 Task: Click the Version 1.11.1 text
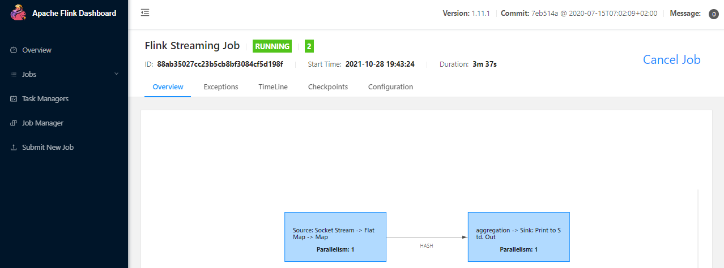click(x=468, y=13)
